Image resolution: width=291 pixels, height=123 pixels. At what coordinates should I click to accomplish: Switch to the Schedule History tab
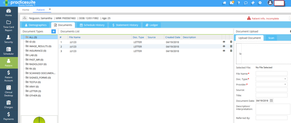click(x=92, y=25)
